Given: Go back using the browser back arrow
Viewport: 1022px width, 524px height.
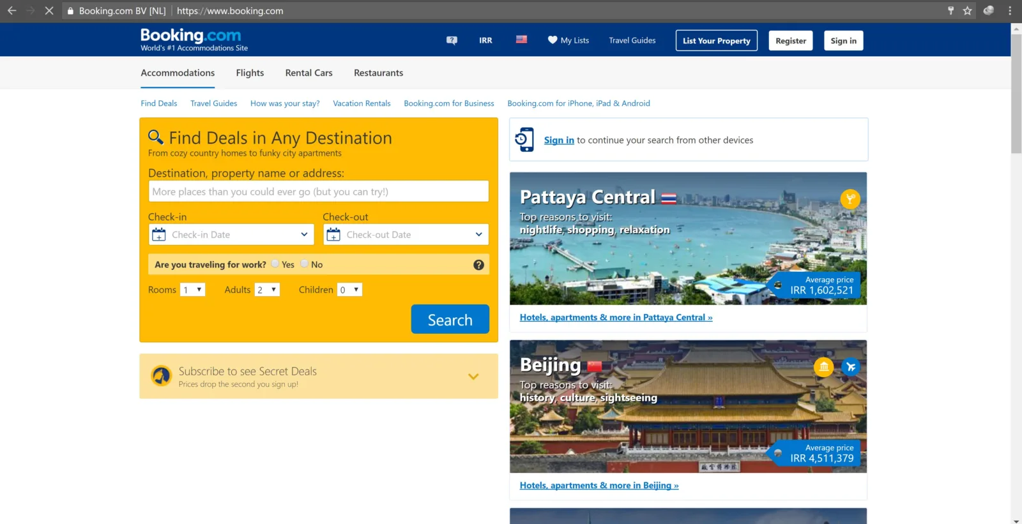Looking at the screenshot, I should (x=11, y=11).
